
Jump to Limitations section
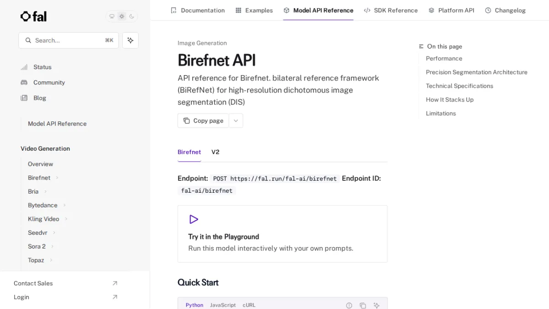tap(441, 114)
